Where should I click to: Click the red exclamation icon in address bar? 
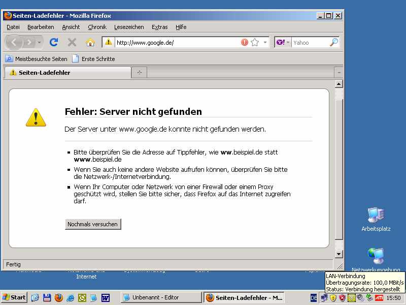coord(245,42)
